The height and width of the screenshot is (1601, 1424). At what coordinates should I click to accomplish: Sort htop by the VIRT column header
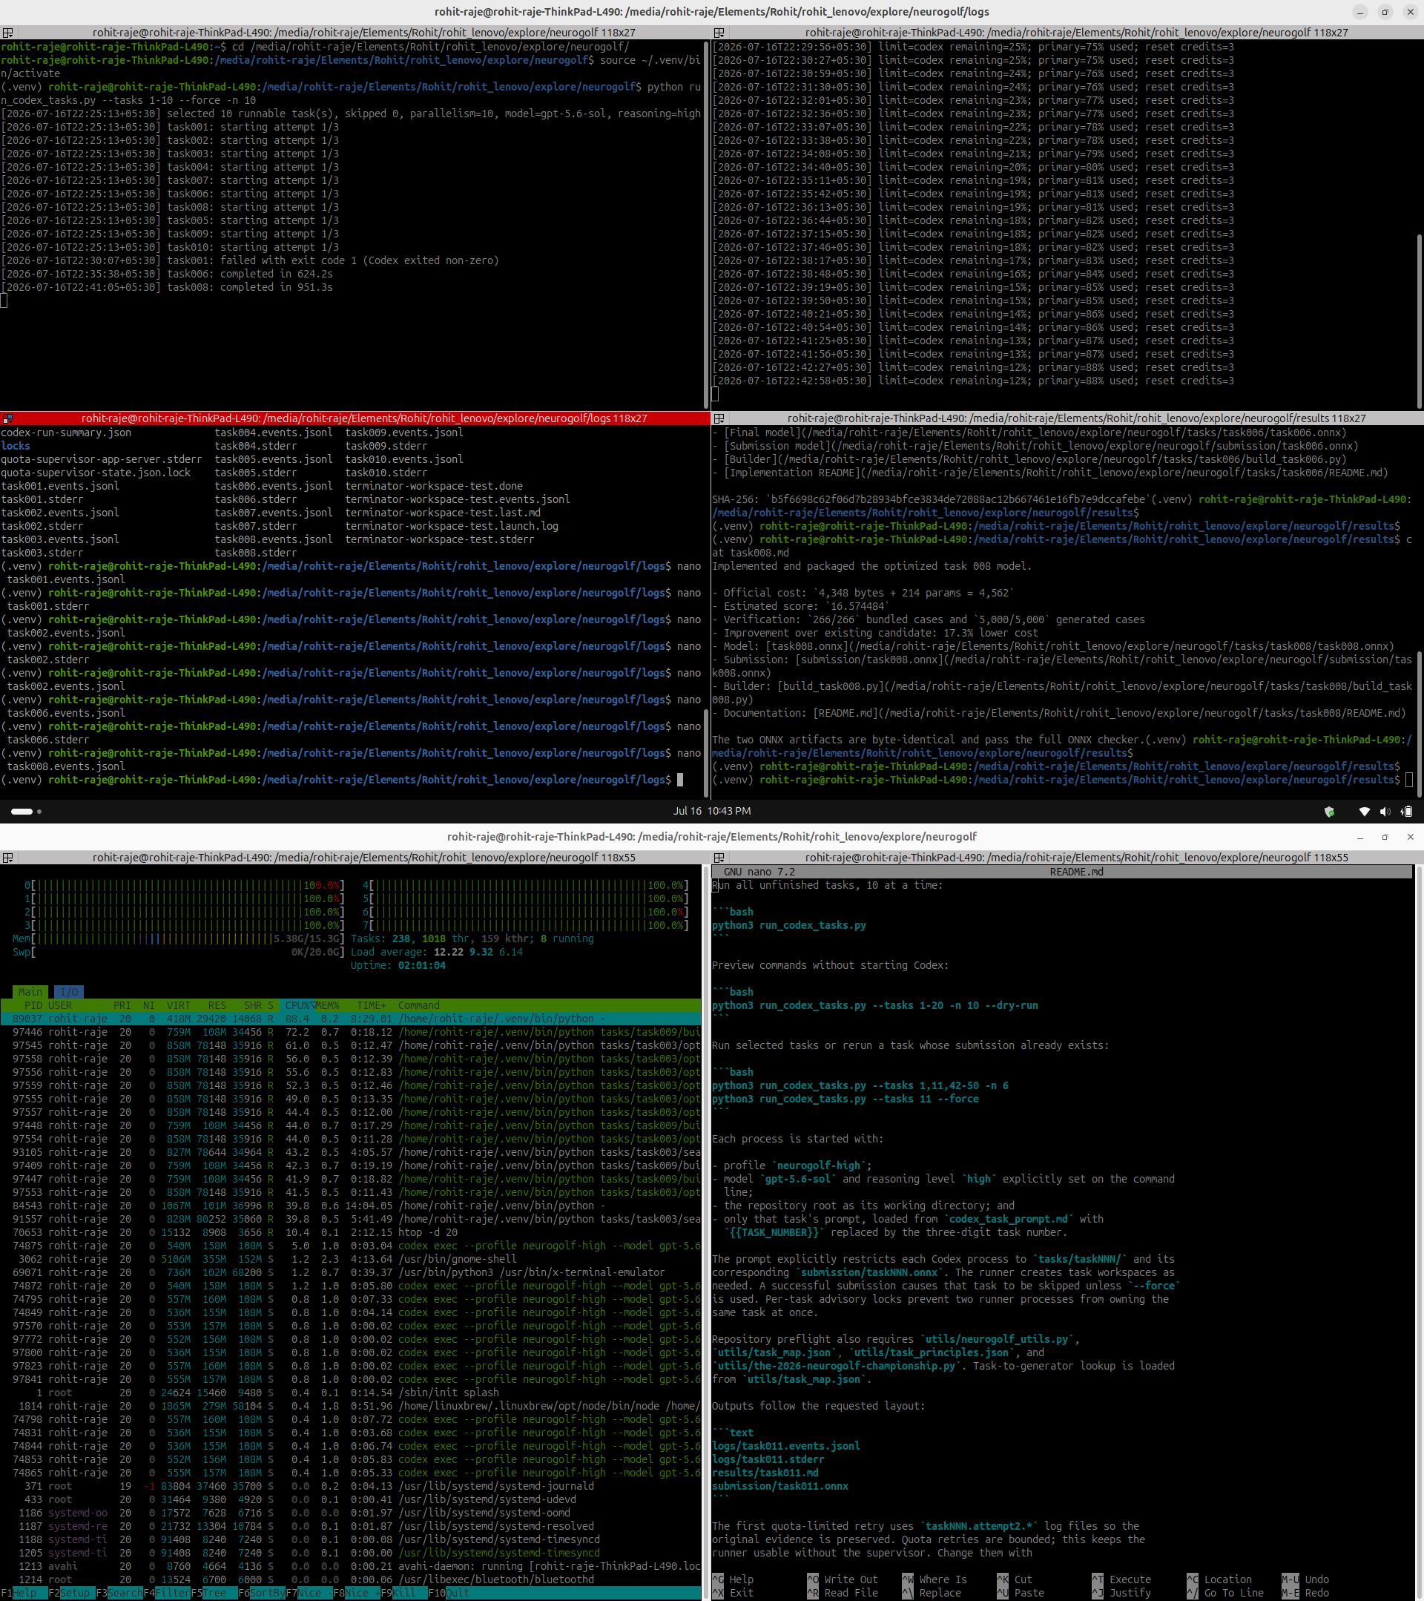[179, 1006]
